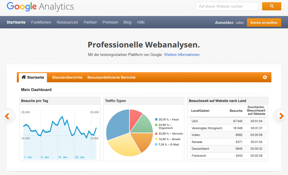This screenshot has height=175, width=288.
Task: Open Ressourcen menu item
Action: pos(67,22)
